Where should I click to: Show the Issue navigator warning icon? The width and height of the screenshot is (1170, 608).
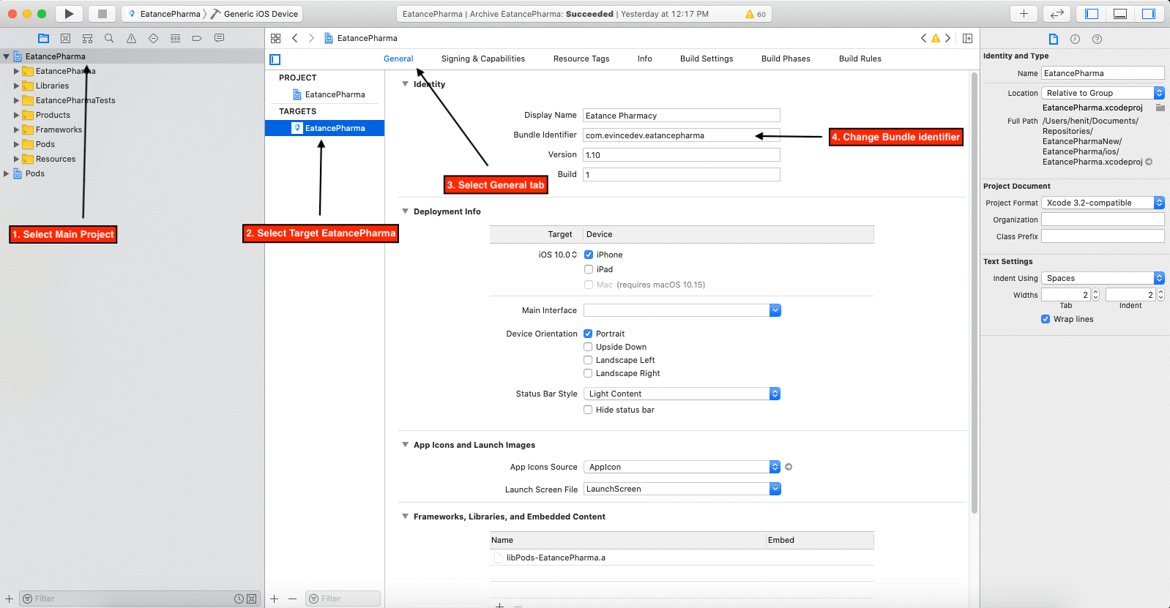131,38
